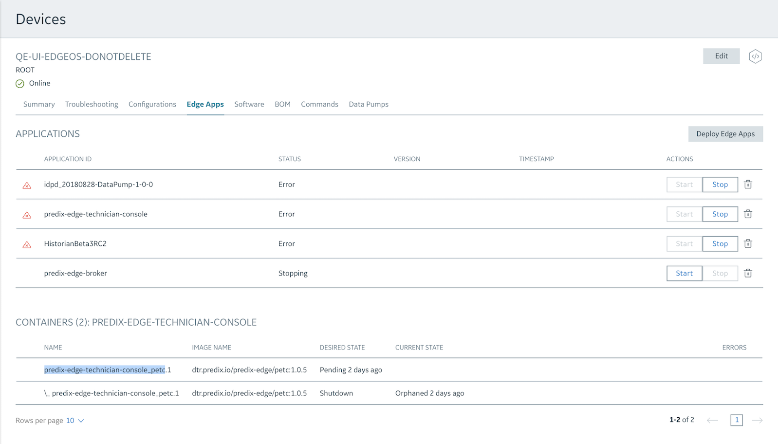Viewport: 778px width, 444px height.
Task: Open the Configurations tab
Action: pyautogui.click(x=152, y=104)
